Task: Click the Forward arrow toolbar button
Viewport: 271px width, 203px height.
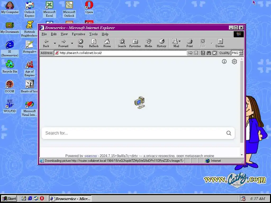Action: (64, 43)
